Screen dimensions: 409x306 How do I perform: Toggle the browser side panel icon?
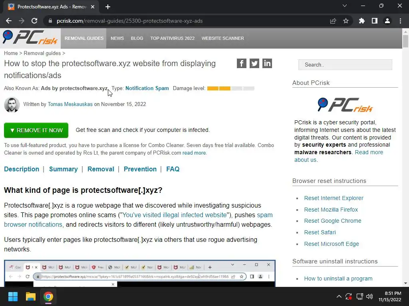(x=375, y=21)
